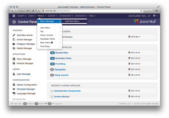
Task: Click the downloads icon right of Reader
Action: (x=157, y=11)
